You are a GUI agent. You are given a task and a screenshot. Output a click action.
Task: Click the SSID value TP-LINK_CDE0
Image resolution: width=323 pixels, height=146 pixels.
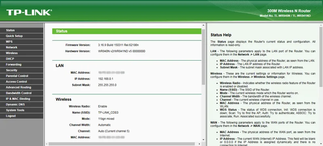(x=108, y=112)
